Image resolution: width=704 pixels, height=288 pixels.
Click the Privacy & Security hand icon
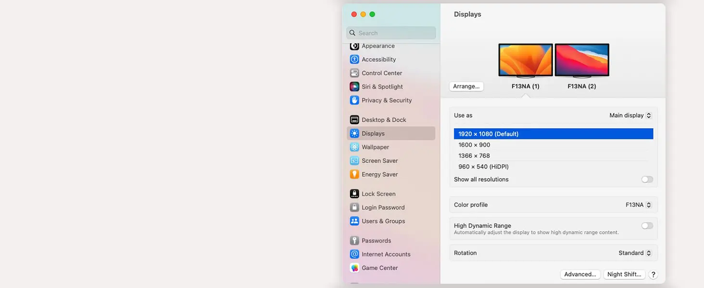pos(354,100)
